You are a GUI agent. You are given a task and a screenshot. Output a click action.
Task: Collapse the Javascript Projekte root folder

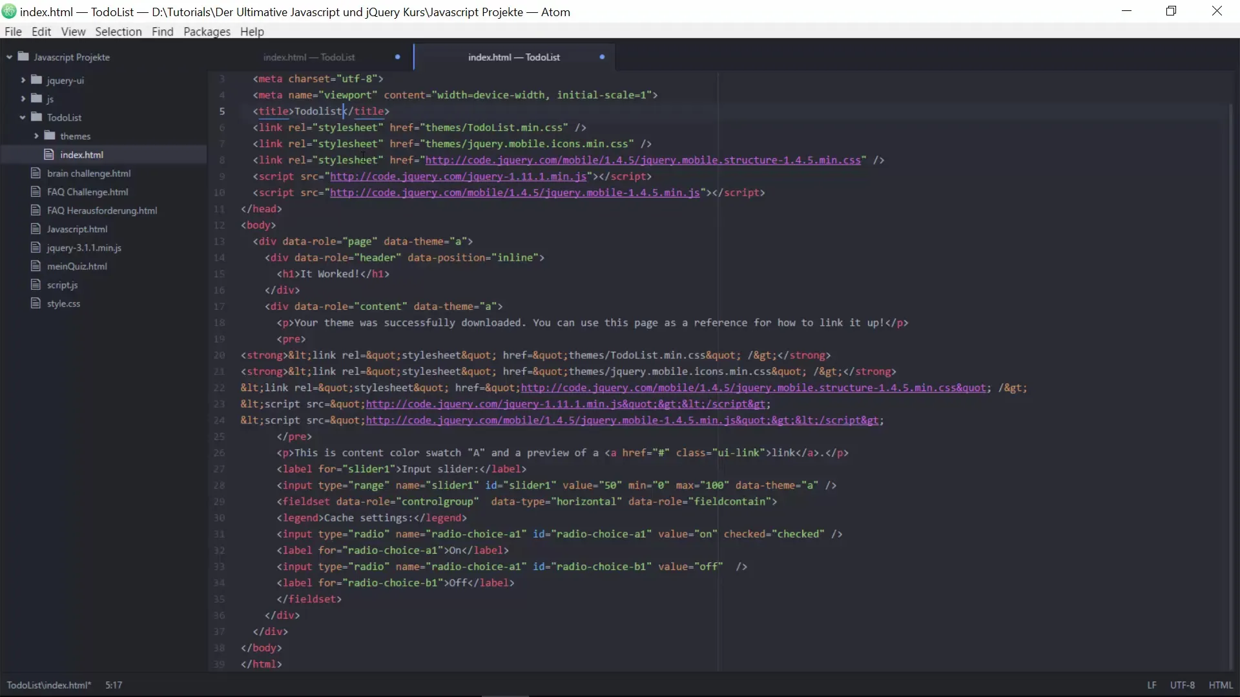(x=9, y=57)
